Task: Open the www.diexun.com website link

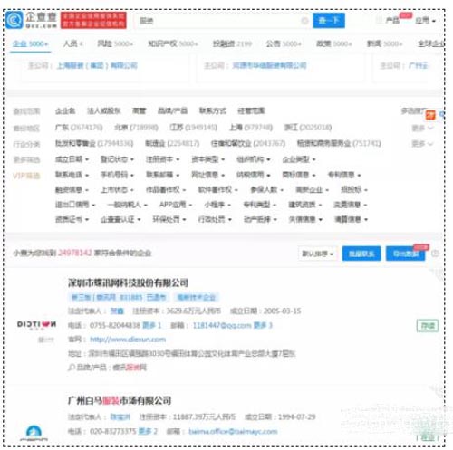Action: click(128, 340)
